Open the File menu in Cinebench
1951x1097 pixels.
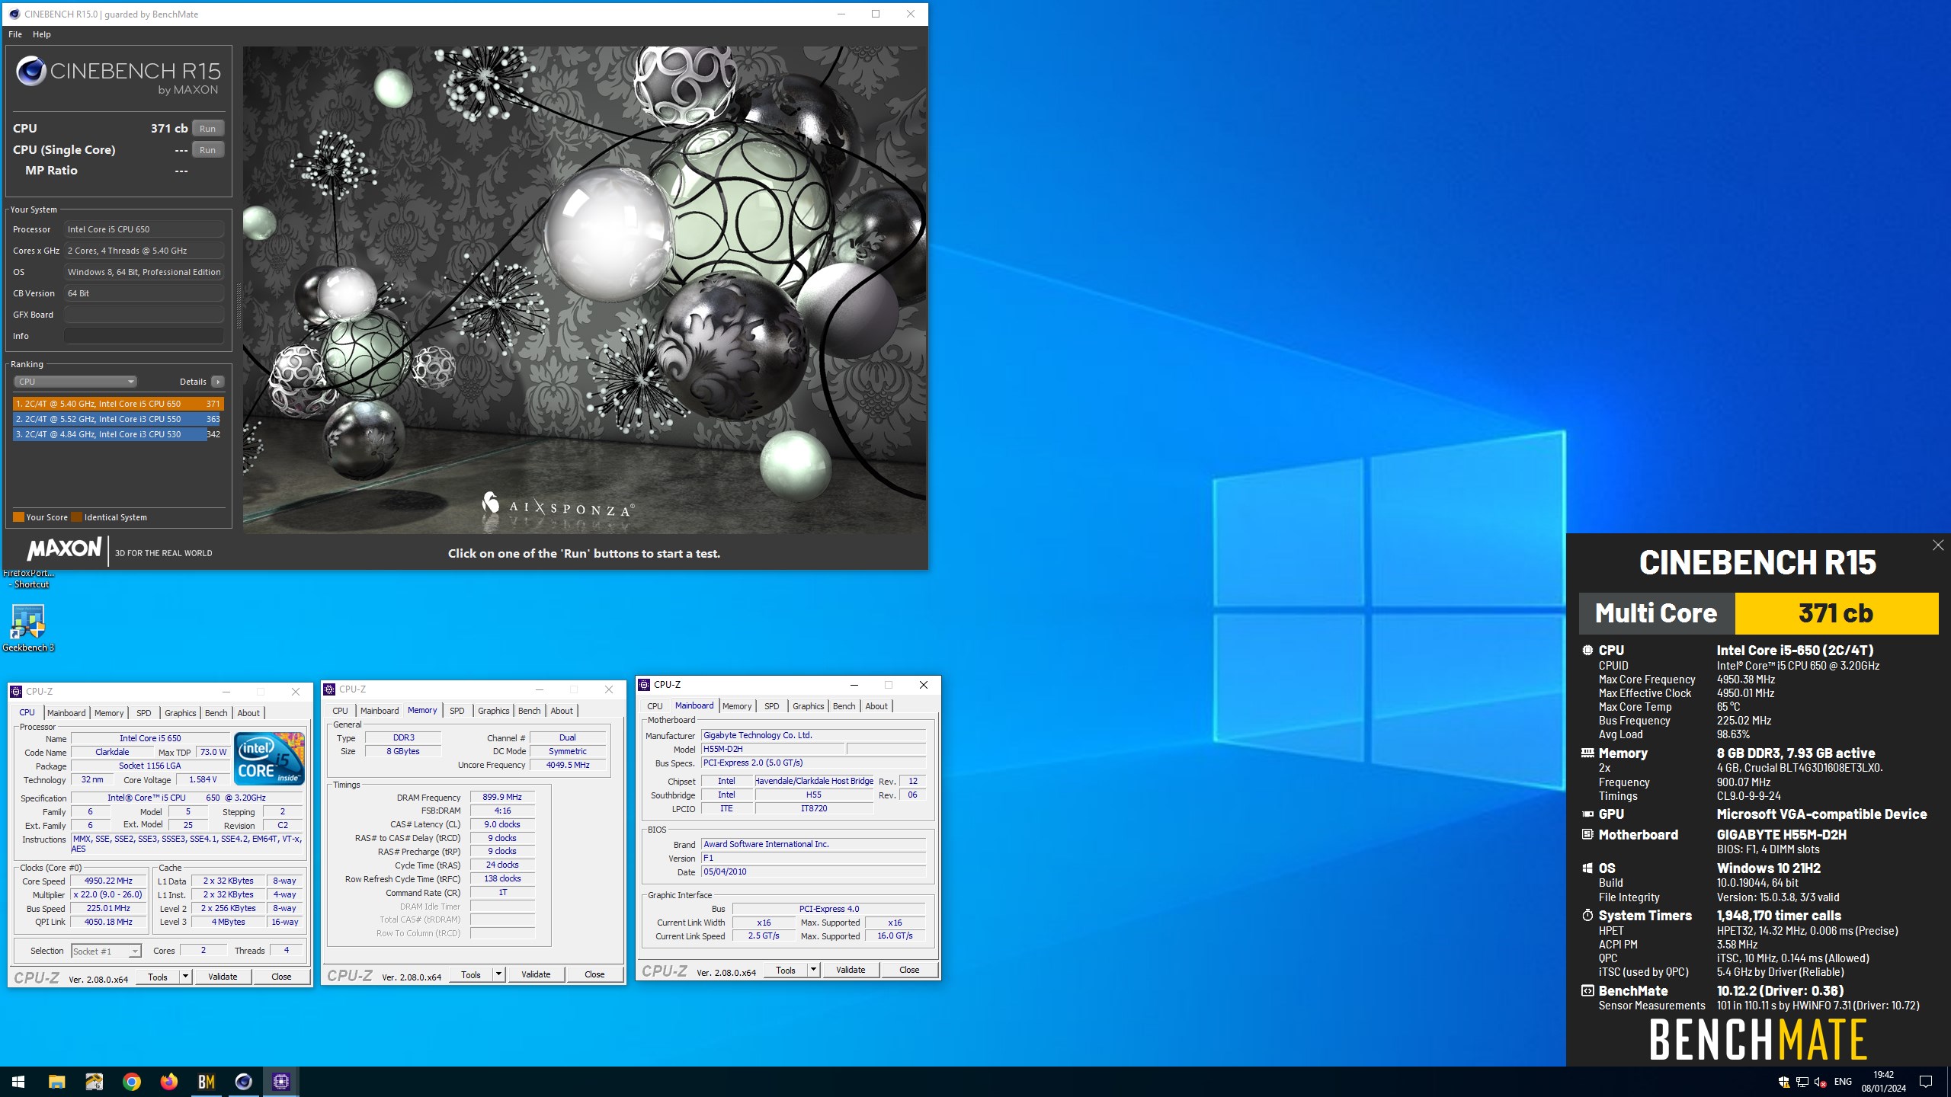(15, 34)
